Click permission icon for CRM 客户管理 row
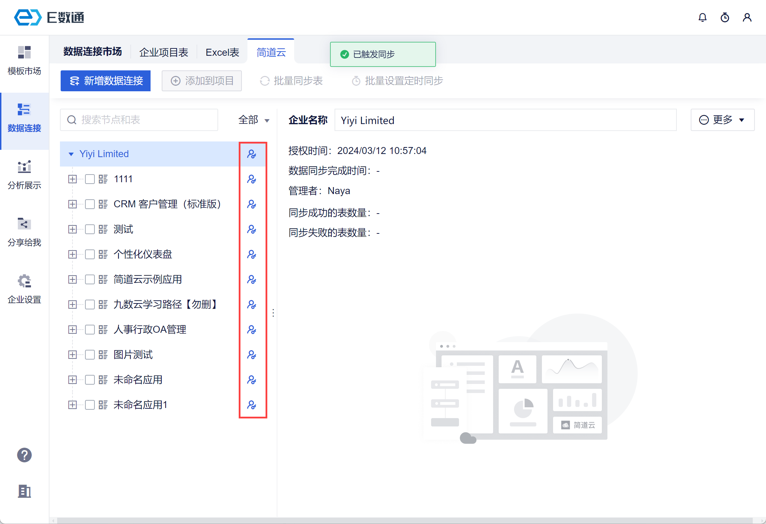 (x=252, y=204)
